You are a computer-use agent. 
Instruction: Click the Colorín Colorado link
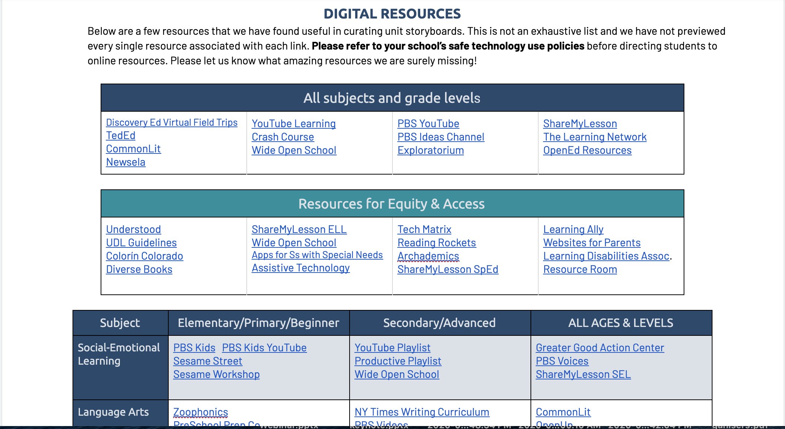coord(144,256)
